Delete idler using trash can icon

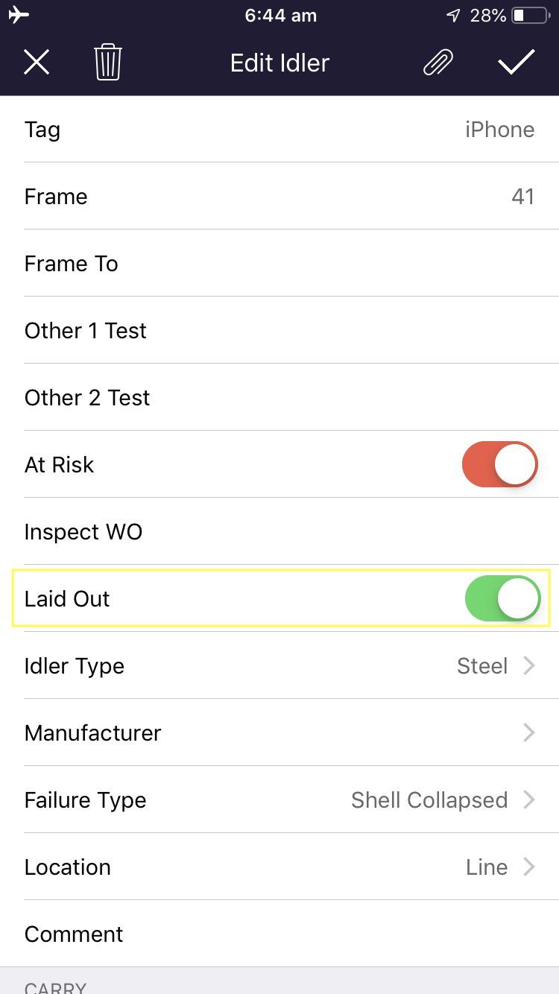point(108,62)
